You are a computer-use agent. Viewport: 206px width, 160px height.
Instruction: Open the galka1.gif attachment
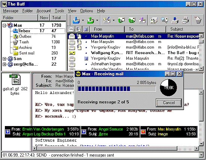click(15, 80)
